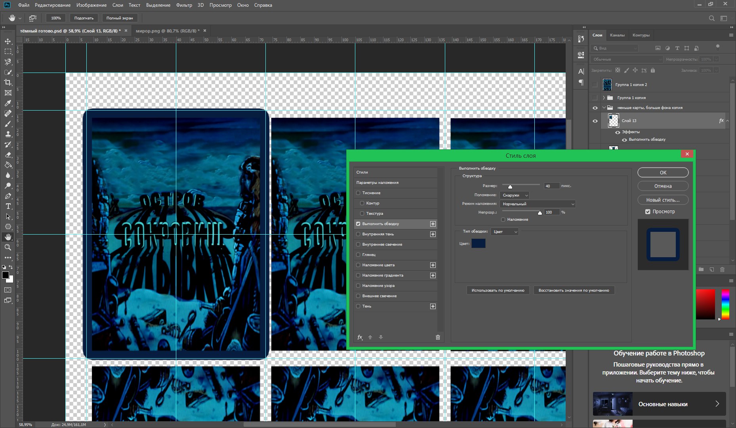736x428 pixels.
Task: Select the Lasso tool
Action: pyautogui.click(x=8, y=62)
